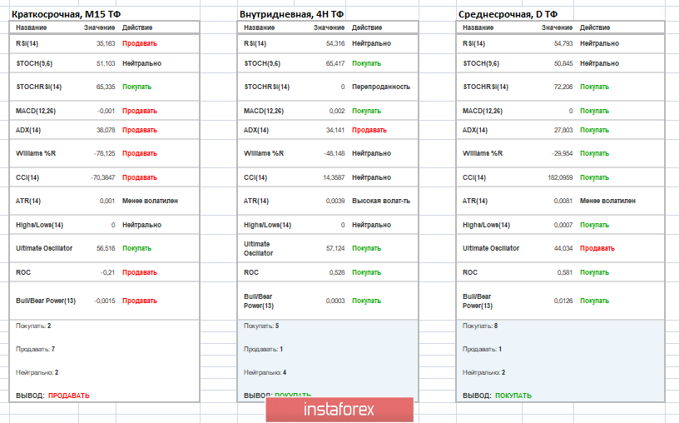The image size is (679, 423).
Task: Click ADX(14) value 38,078
Action: (106, 130)
